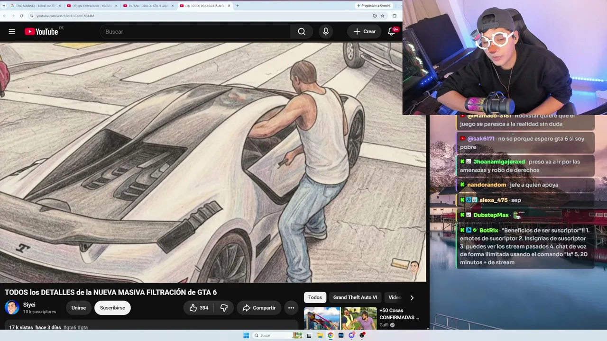Open the YouTube hamburger guide menu
Viewport: 607px width, 341px height.
[12, 32]
